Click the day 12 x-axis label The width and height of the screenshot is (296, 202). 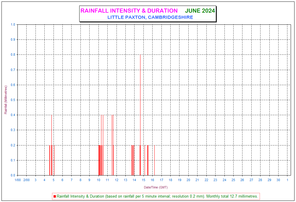[117, 180]
